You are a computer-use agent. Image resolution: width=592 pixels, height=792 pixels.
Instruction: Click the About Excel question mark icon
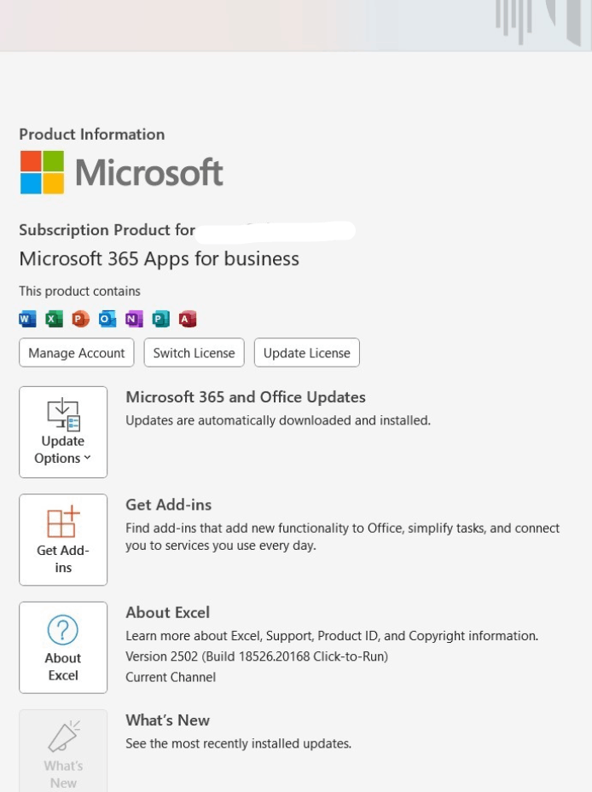coord(62,631)
